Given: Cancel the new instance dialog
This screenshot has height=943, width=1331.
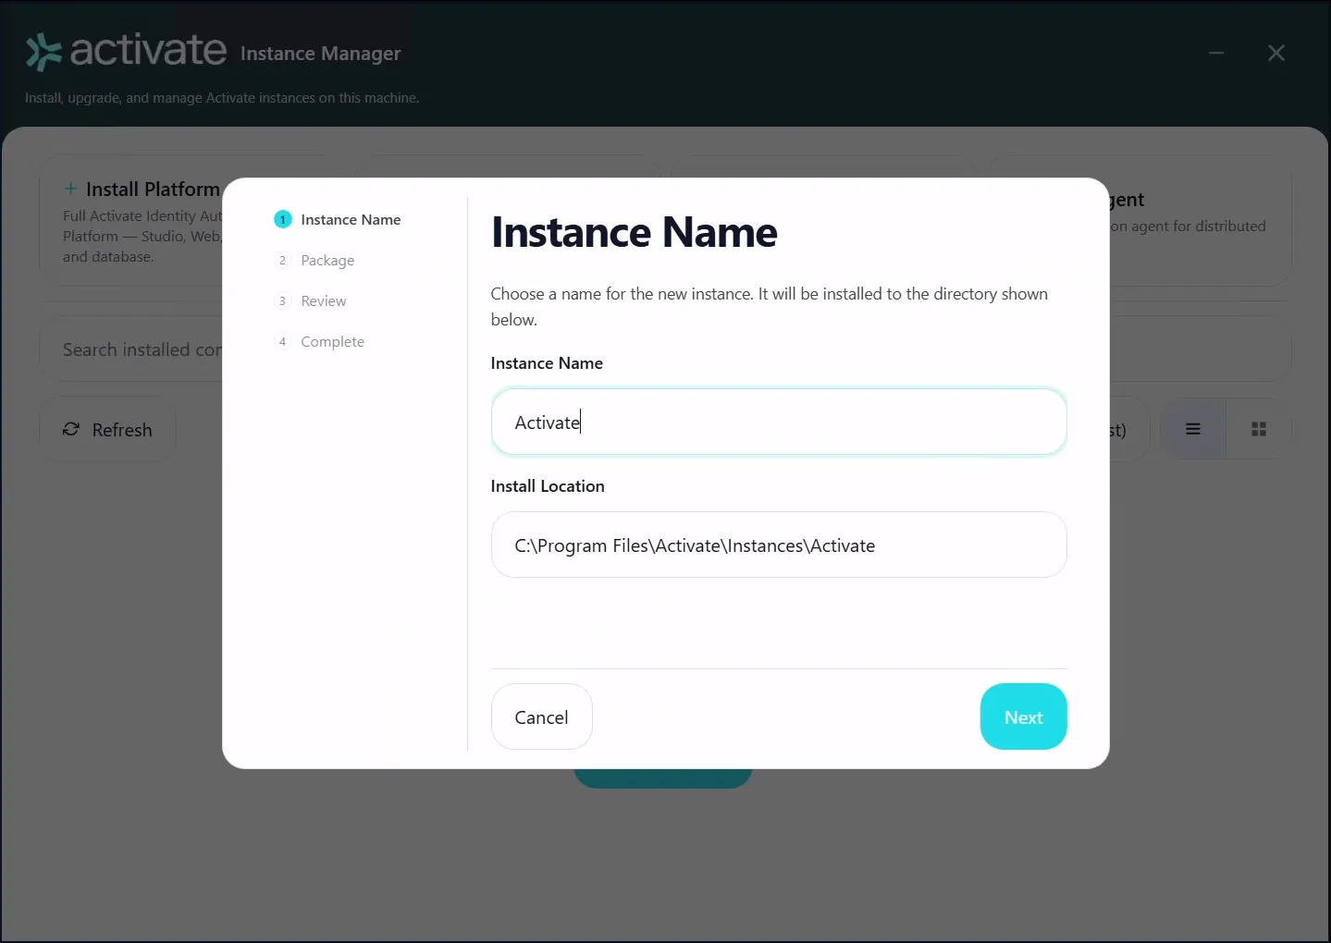Looking at the screenshot, I should (542, 716).
